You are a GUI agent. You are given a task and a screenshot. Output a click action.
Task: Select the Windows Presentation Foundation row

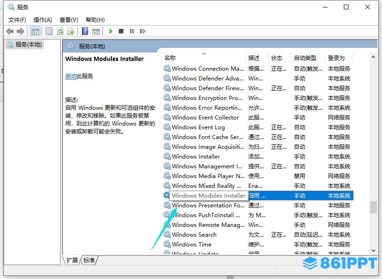pyautogui.click(x=258, y=205)
